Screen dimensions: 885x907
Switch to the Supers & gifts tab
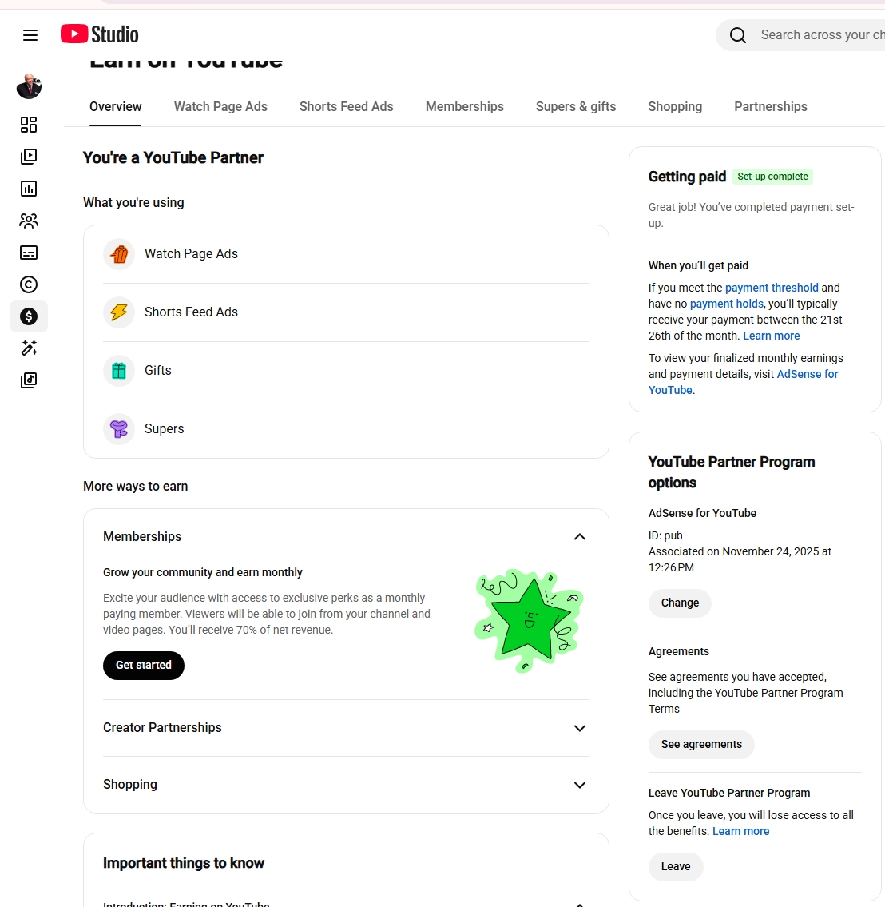pyautogui.click(x=576, y=107)
